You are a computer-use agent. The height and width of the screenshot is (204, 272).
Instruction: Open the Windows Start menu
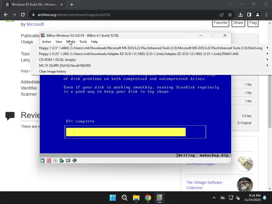113,198
